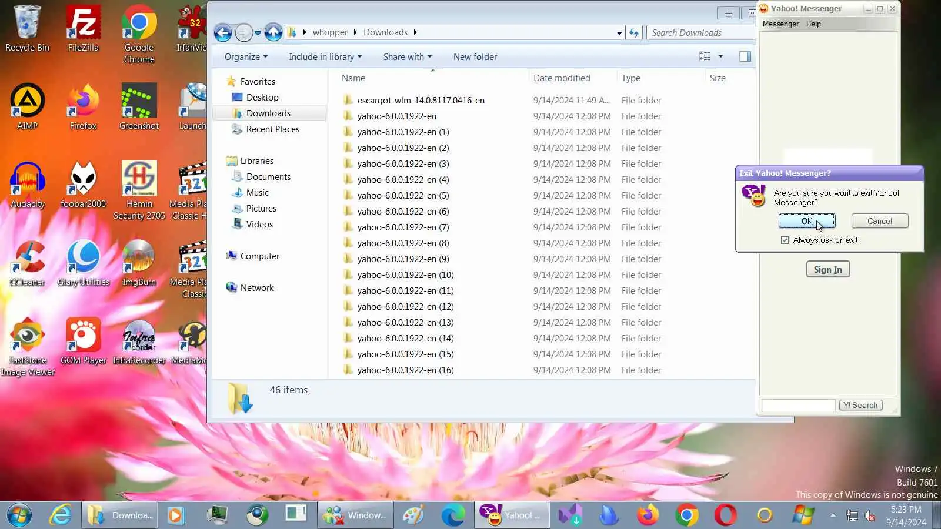Open the Messenger menu in Yahoo! Messenger
The image size is (941, 529).
coord(780,24)
